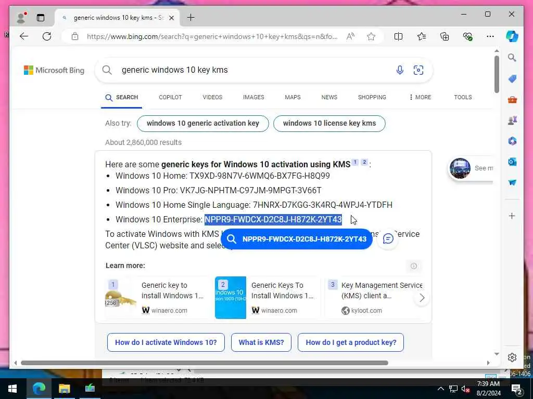Add this page to favorites star

(371, 36)
